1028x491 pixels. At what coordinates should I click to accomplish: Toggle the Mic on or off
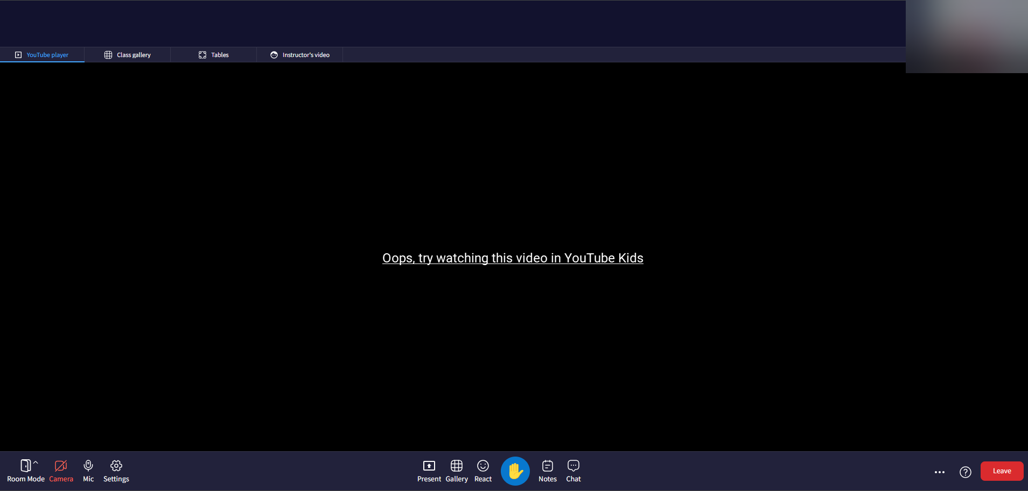point(88,471)
